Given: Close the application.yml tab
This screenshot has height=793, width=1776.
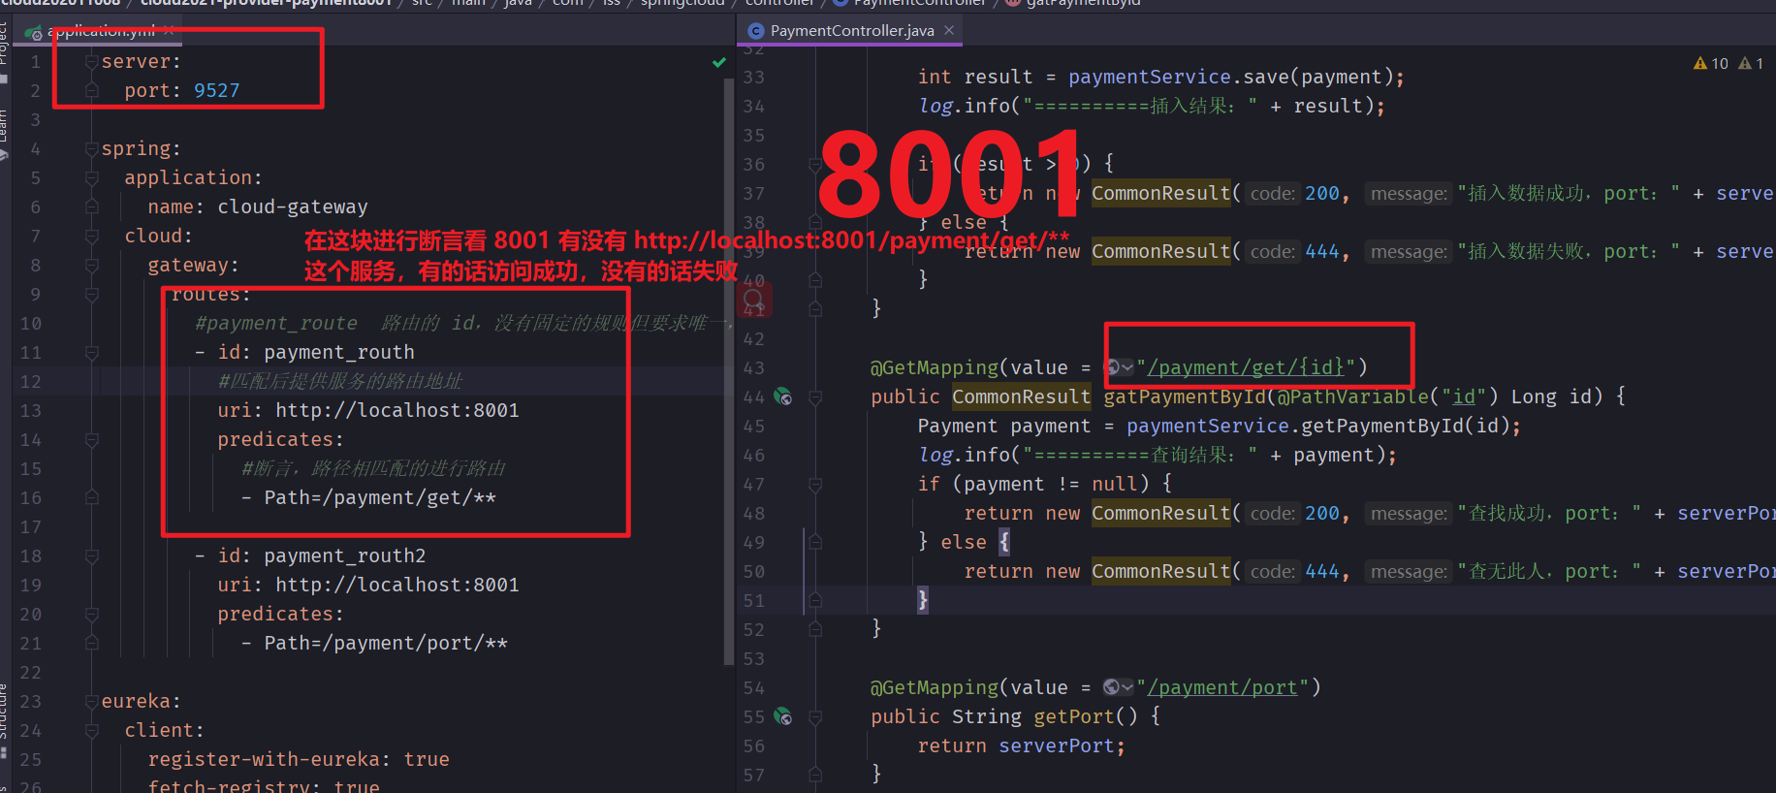Looking at the screenshot, I should click(x=169, y=30).
